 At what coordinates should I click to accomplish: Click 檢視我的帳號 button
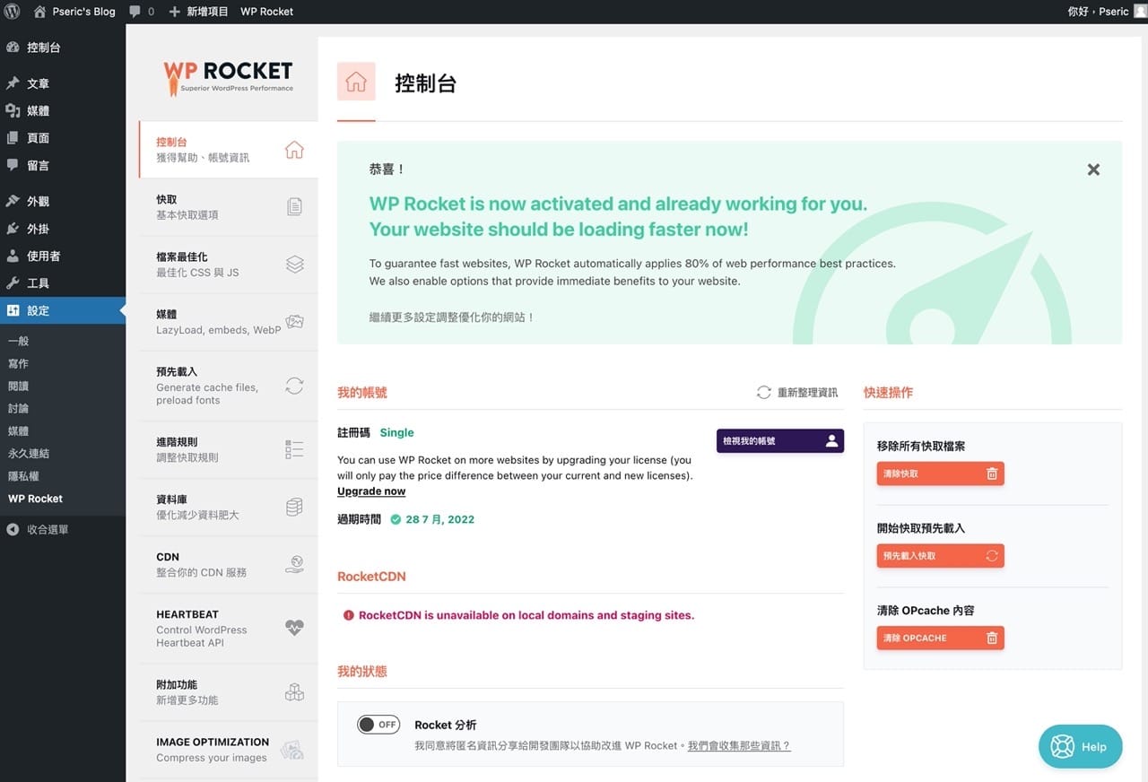coord(780,440)
